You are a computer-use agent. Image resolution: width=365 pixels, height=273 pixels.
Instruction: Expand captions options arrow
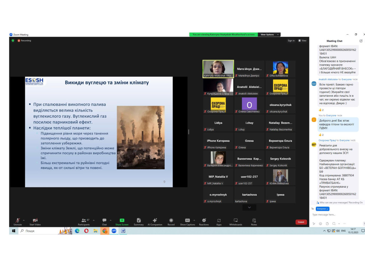pos(194,220)
